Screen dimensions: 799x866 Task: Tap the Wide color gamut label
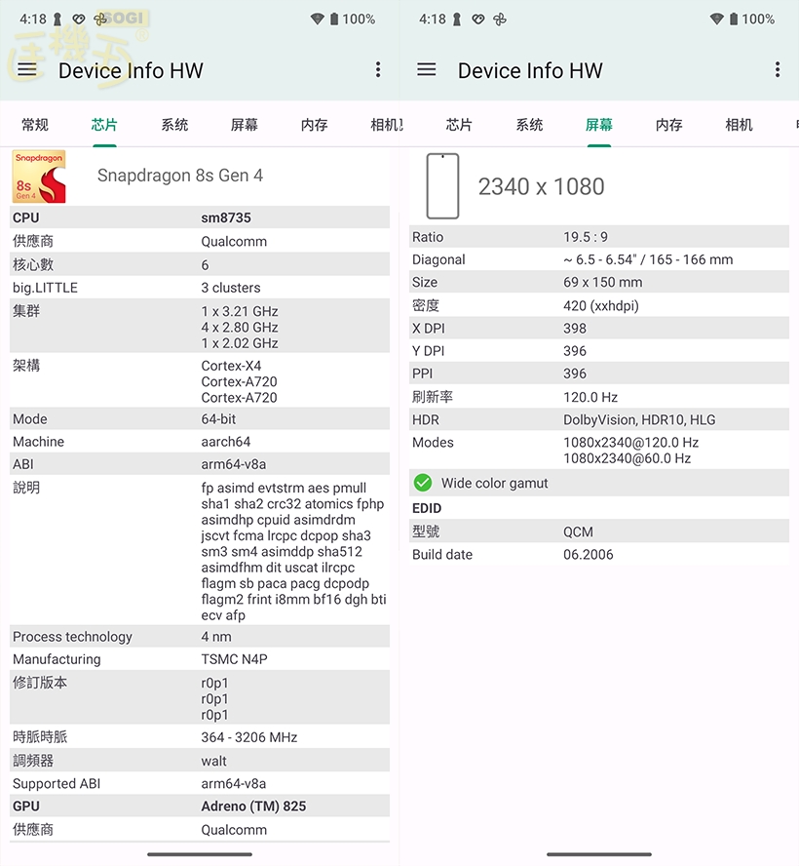pyautogui.click(x=494, y=484)
